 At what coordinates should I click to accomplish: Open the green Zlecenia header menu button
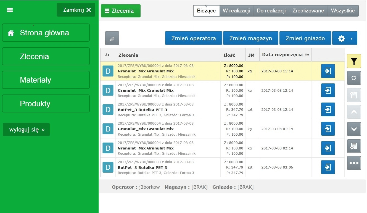[x=120, y=11]
